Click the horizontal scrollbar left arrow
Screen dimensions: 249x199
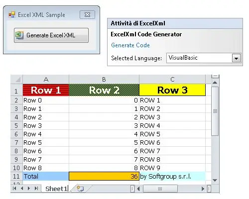(x=138, y=189)
